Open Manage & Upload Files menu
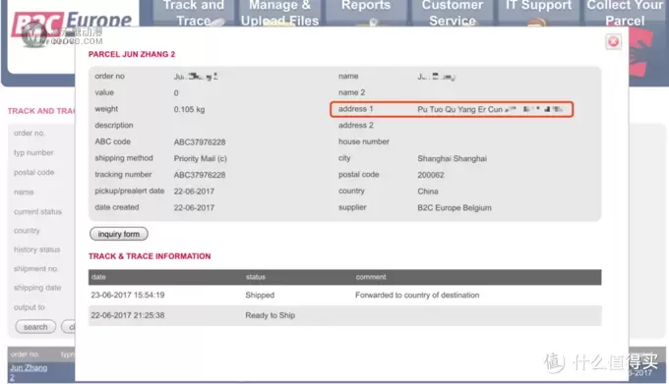The height and width of the screenshot is (384, 669). 279,13
